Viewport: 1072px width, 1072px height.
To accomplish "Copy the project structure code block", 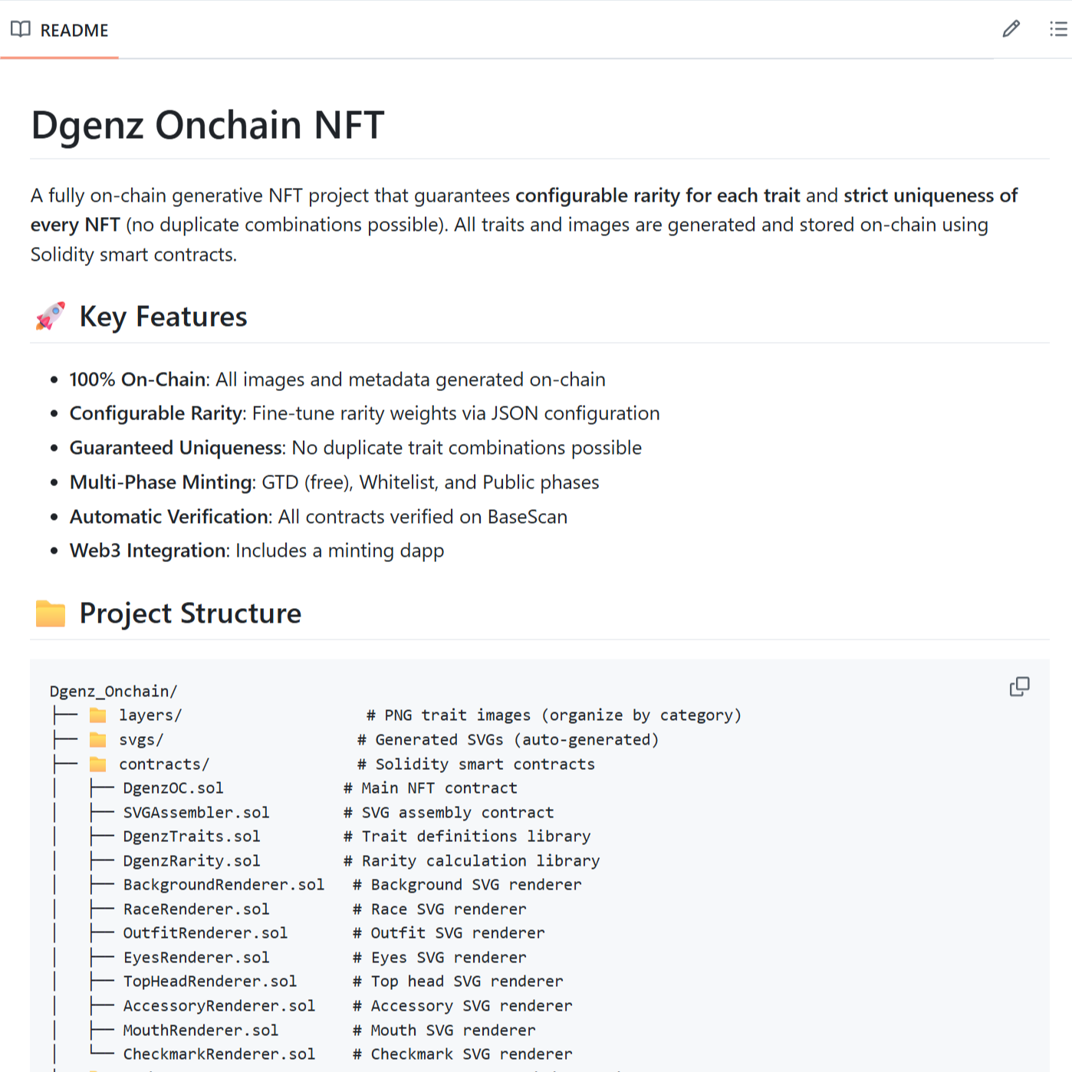I will click(1019, 687).
